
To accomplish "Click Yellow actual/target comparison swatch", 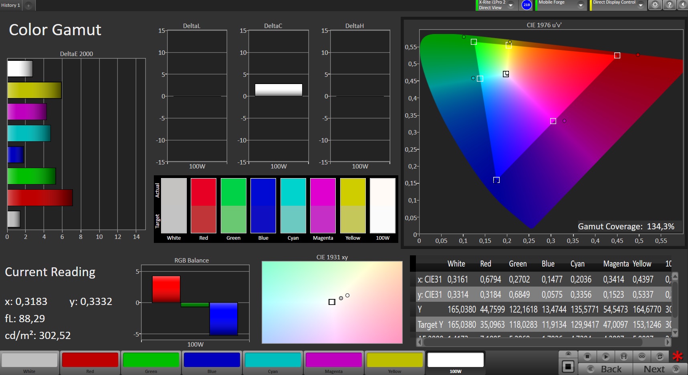I will click(x=353, y=206).
